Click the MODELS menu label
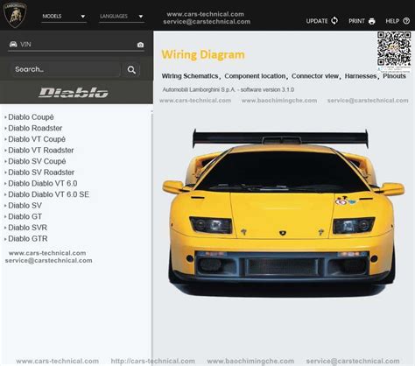 [52, 16]
